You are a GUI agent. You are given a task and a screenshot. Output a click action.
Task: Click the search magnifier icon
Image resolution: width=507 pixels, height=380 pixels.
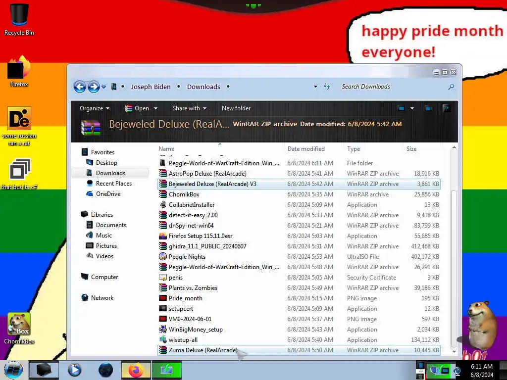[451, 87]
